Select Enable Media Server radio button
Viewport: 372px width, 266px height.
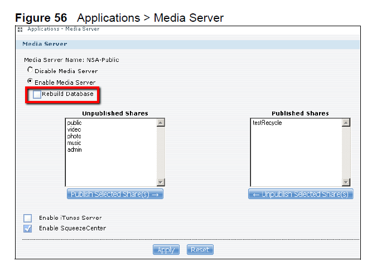pyautogui.click(x=30, y=81)
